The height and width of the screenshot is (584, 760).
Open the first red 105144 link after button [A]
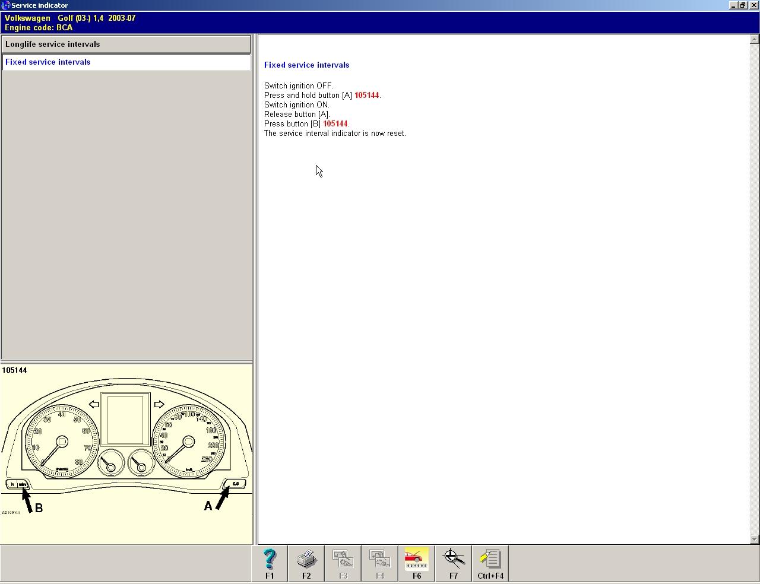click(366, 95)
